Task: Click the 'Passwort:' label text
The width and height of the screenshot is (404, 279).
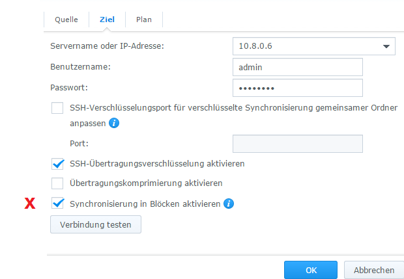Action: pos(68,87)
